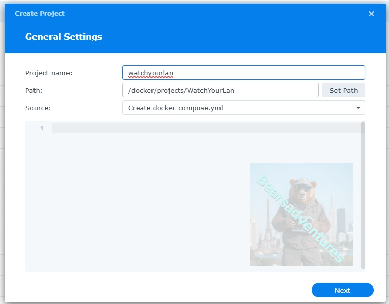Viewport: 389px width, 304px height.
Task: Click line number 1 in the gutter
Action: click(x=42, y=128)
